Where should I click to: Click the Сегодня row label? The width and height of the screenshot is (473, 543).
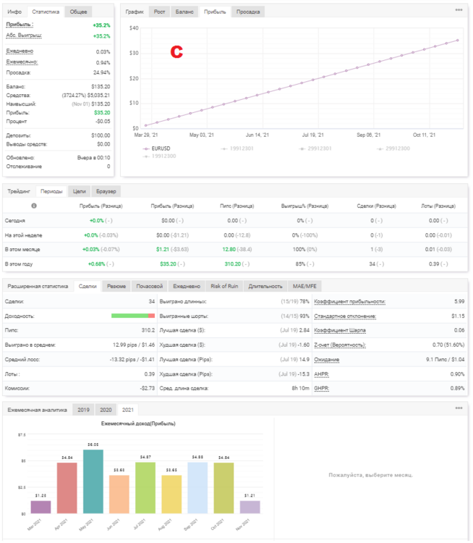point(15,221)
